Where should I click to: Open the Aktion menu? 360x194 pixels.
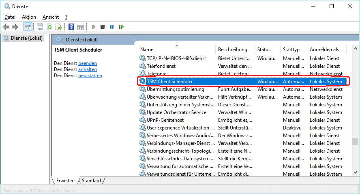point(29,17)
